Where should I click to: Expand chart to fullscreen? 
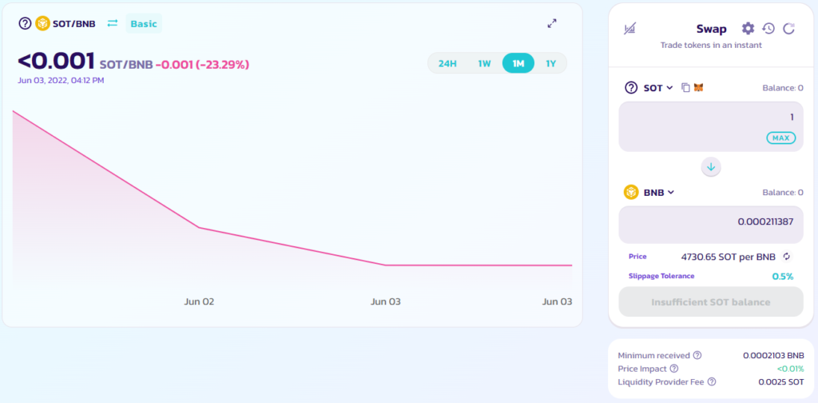click(552, 23)
